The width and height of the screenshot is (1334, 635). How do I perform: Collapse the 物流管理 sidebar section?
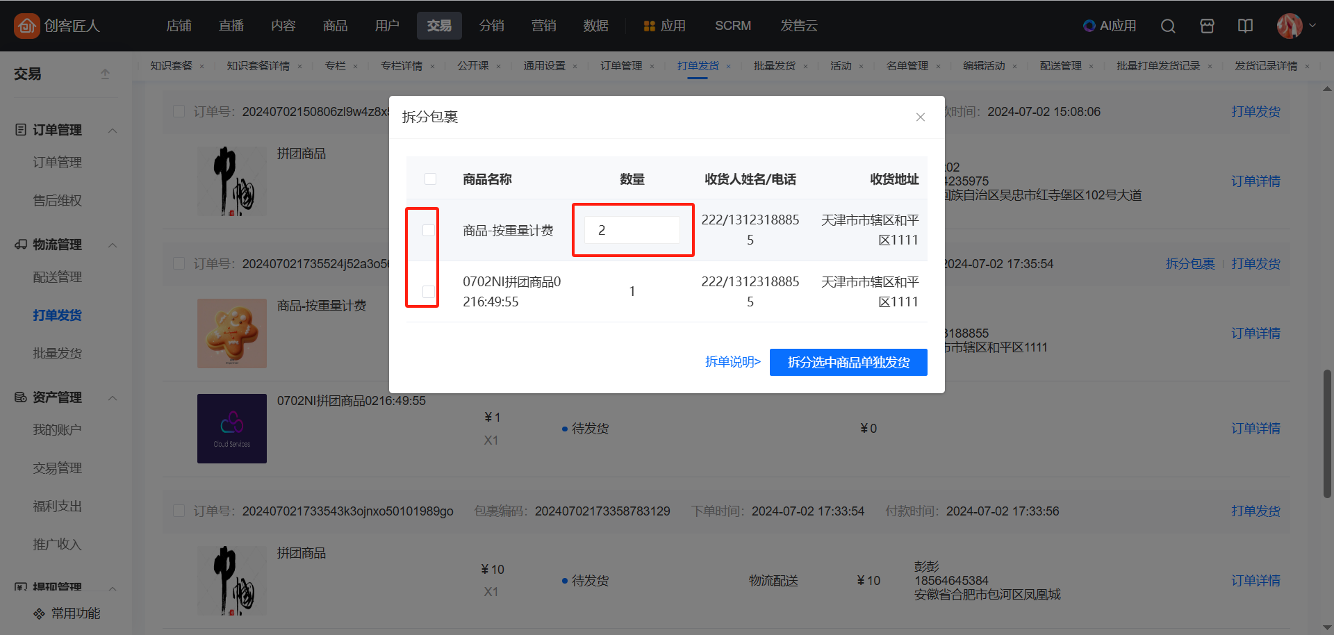113,245
